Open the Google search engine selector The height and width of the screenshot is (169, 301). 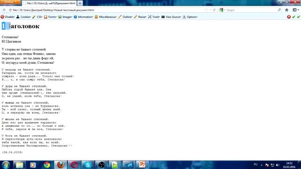(222, 10)
